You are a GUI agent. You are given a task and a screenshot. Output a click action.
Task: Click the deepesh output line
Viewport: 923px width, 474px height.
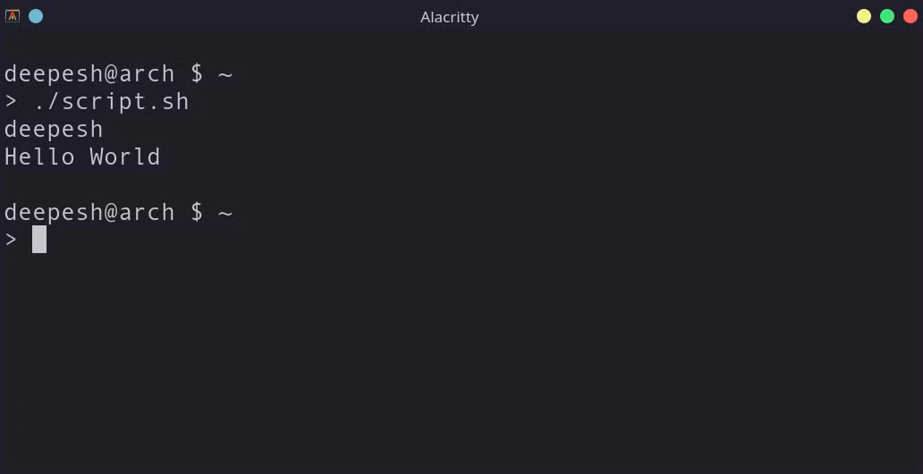pyautogui.click(x=54, y=131)
